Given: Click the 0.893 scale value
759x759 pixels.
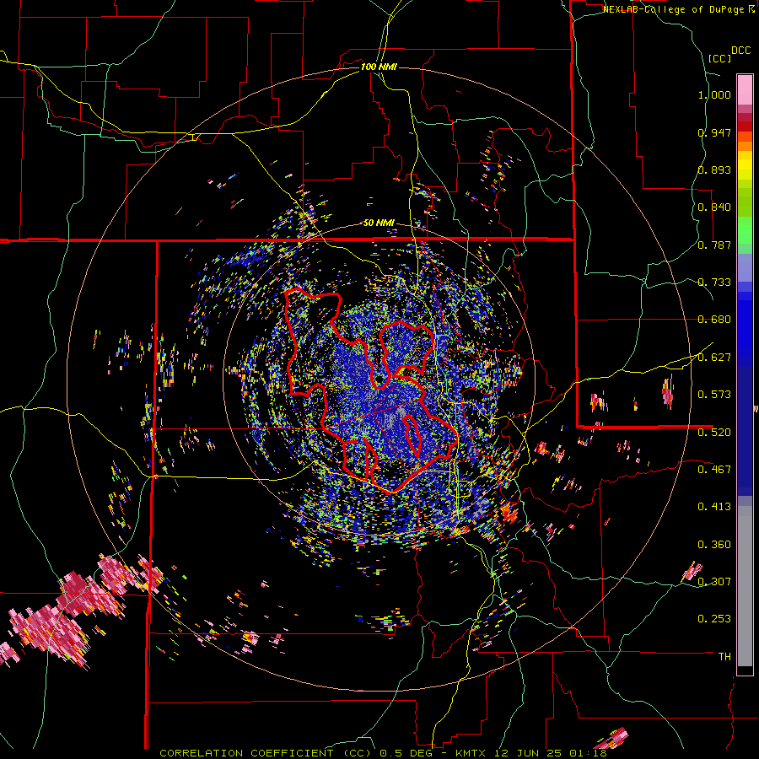Looking at the screenshot, I should tap(714, 170).
